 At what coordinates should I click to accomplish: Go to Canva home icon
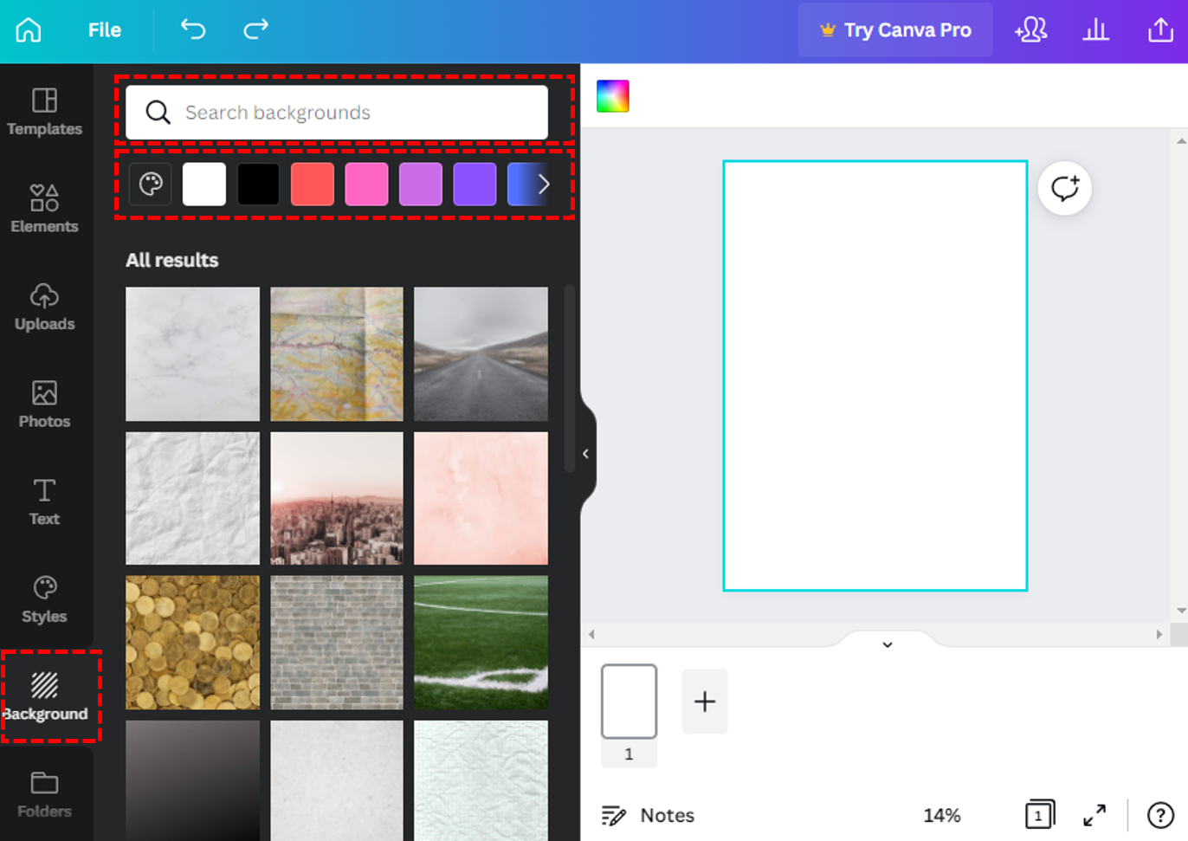(x=29, y=30)
